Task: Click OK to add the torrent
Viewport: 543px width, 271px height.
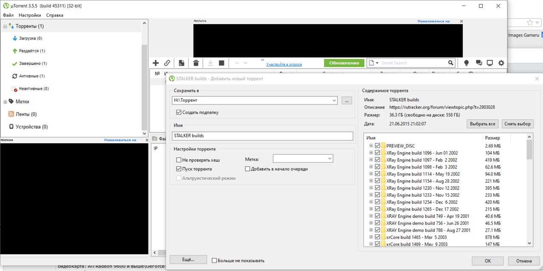Action: 488,260
